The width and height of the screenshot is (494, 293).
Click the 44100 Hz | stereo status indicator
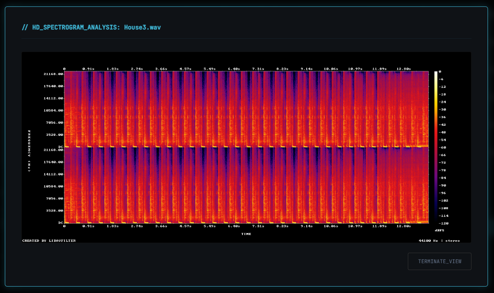coord(440,240)
